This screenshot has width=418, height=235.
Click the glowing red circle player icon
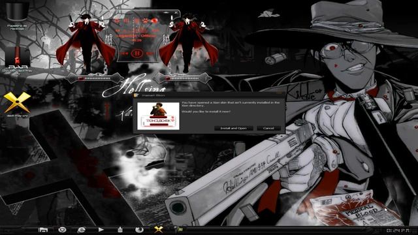click(155, 20)
